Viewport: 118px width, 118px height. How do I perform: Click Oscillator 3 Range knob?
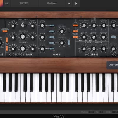(x=13, y=49)
